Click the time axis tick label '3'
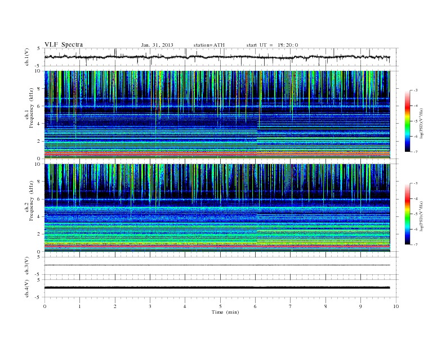This screenshot has width=446, height=344. click(x=150, y=306)
